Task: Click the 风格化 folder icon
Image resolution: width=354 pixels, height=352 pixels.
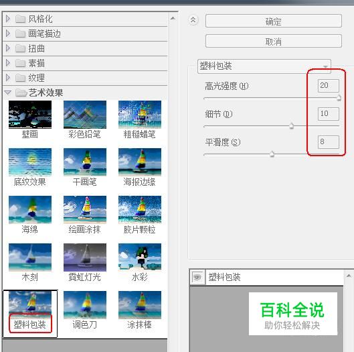Action: 20,19
